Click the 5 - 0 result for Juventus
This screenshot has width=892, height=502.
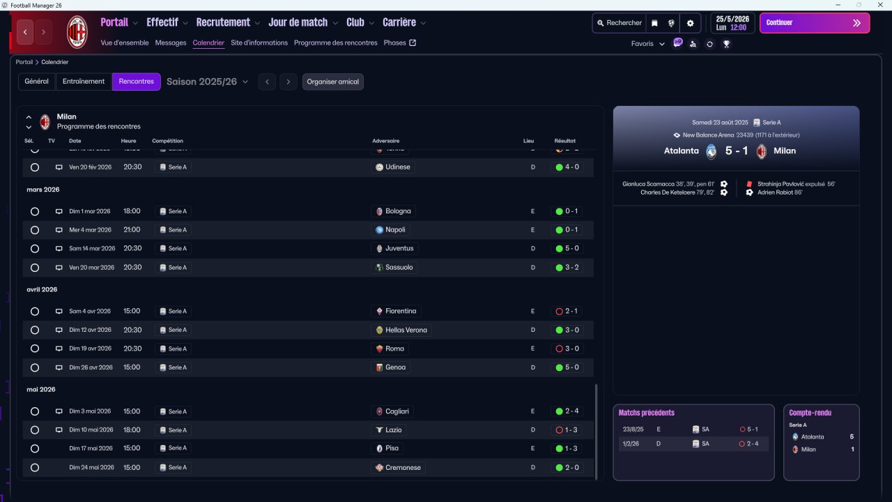[x=567, y=248]
